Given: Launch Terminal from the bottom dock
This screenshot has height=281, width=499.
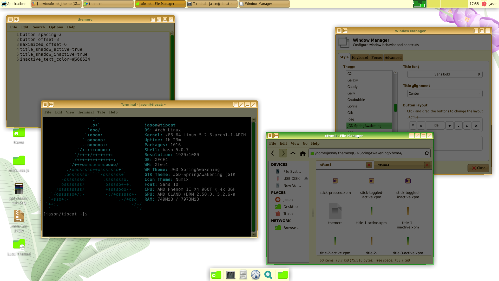Looking at the screenshot, I should pos(231,275).
